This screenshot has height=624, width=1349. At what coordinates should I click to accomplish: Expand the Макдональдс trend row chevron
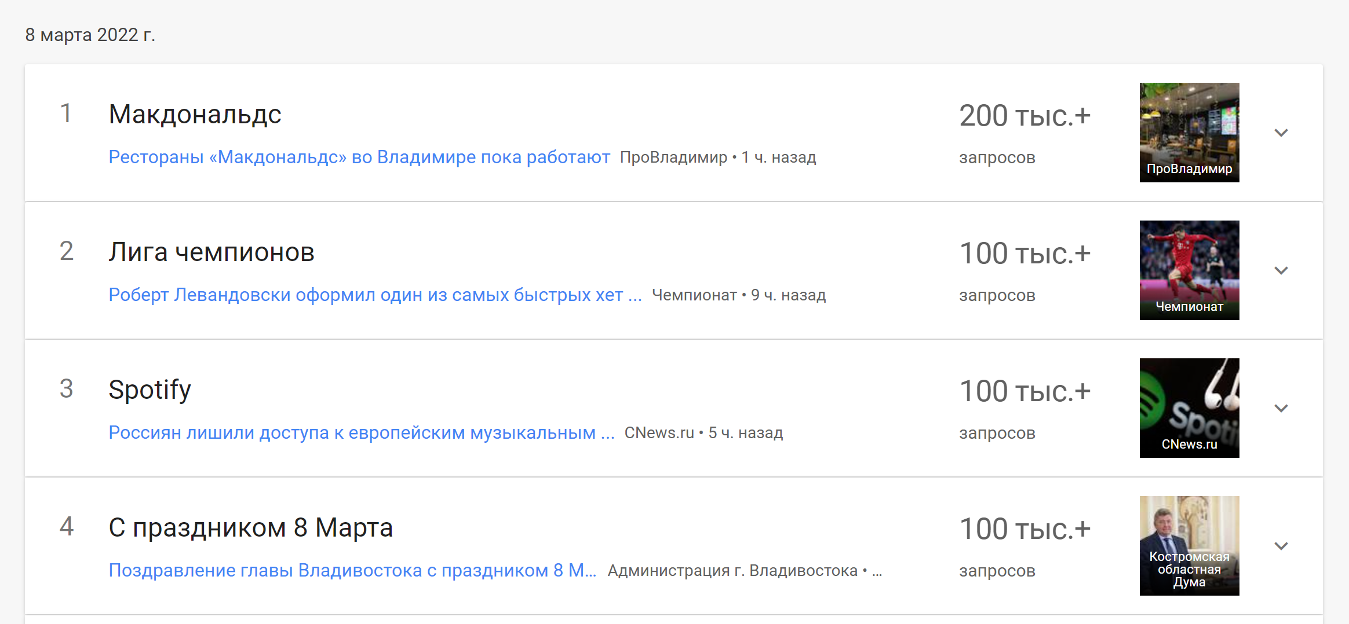pyautogui.click(x=1281, y=133)
